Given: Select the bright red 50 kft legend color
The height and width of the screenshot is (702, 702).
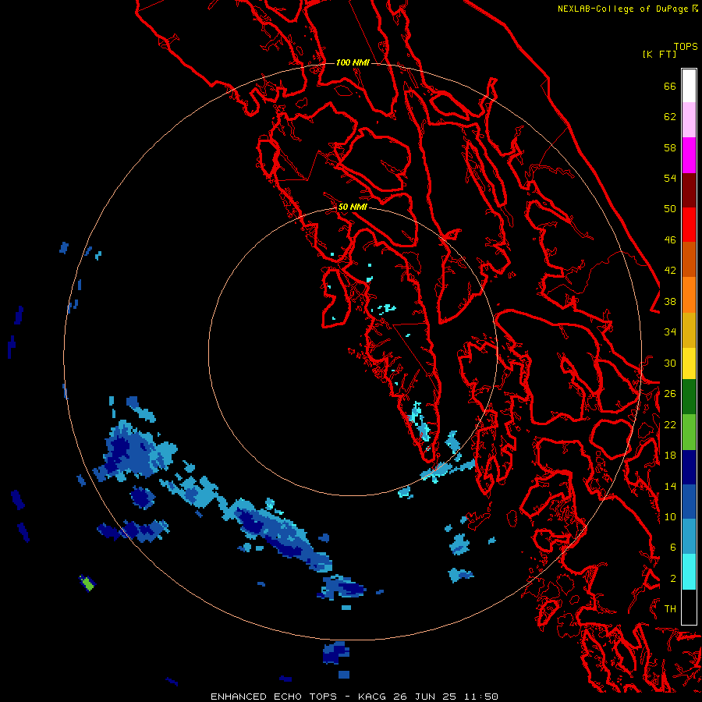Looking at the screenshot, I should tap(689, 225).
